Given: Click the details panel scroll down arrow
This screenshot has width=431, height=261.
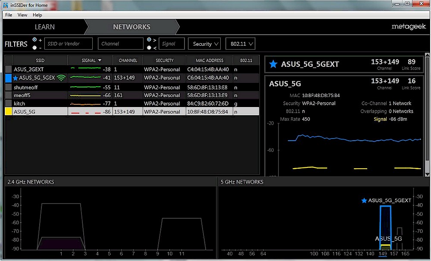Looking at the screenshot, I should (427, 174).
